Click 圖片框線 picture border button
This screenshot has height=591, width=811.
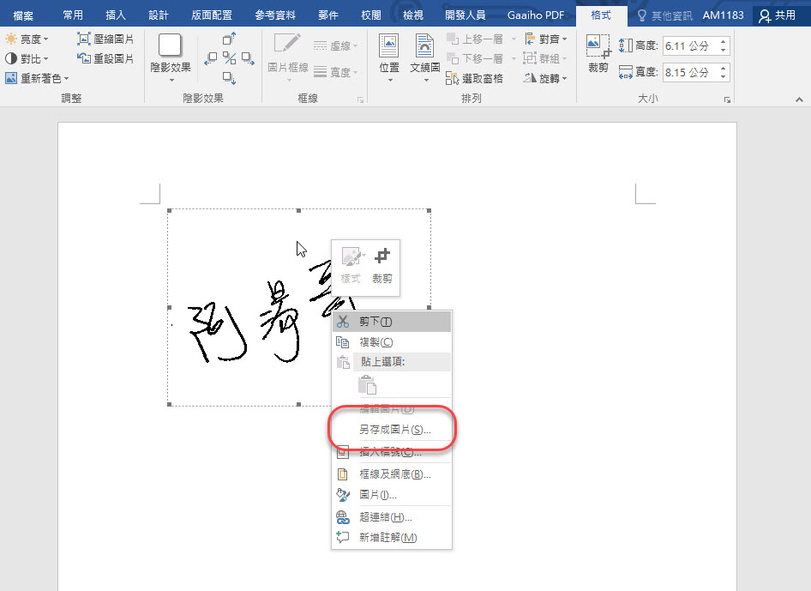click(x=288, y=57)
